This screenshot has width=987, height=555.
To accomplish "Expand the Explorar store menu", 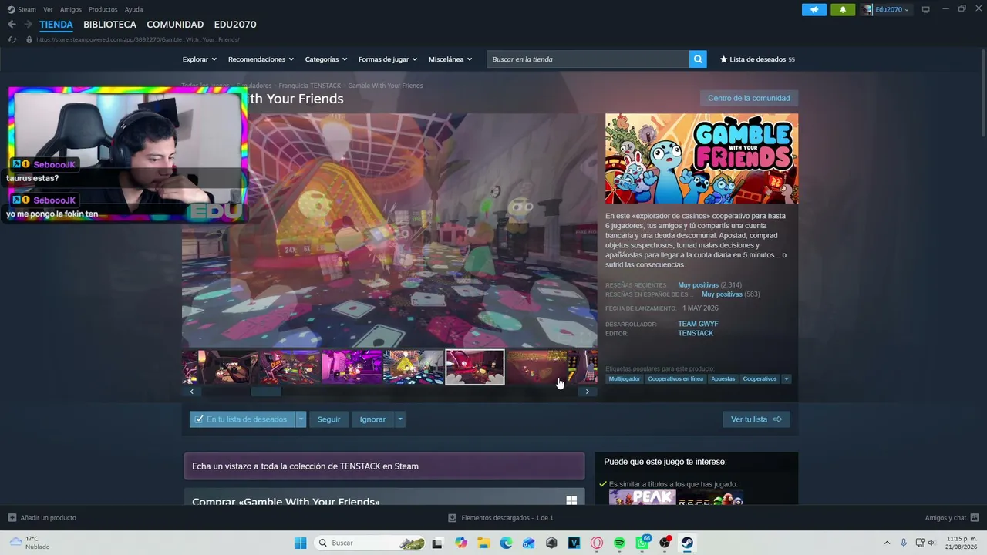I will (x=200, y=59).
